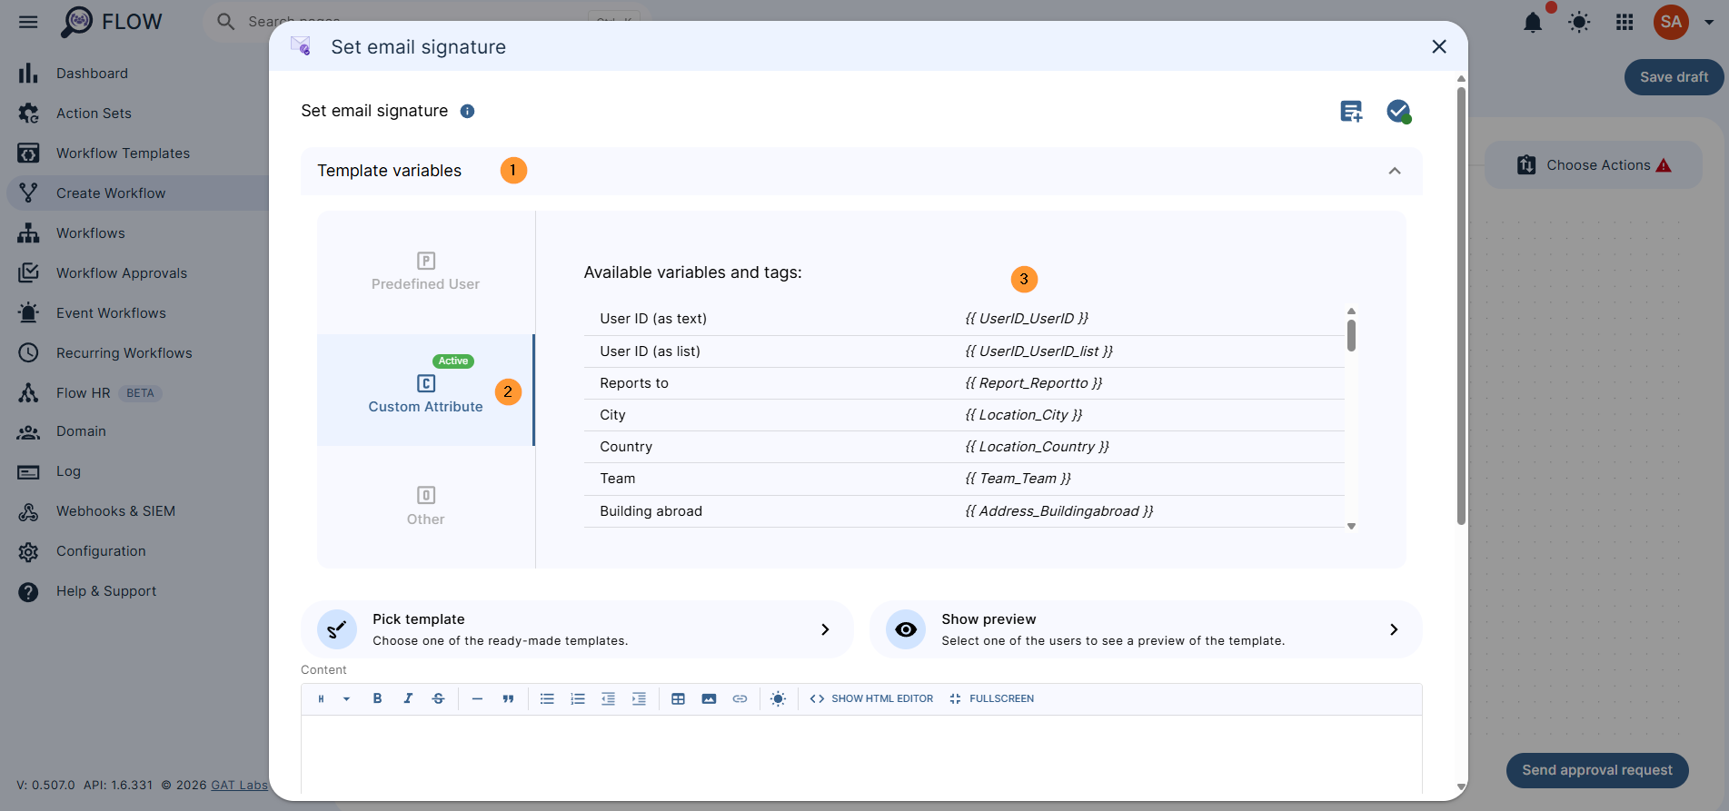Click the {{ UserID_UserID }} variable tag

coord(1027,319)
